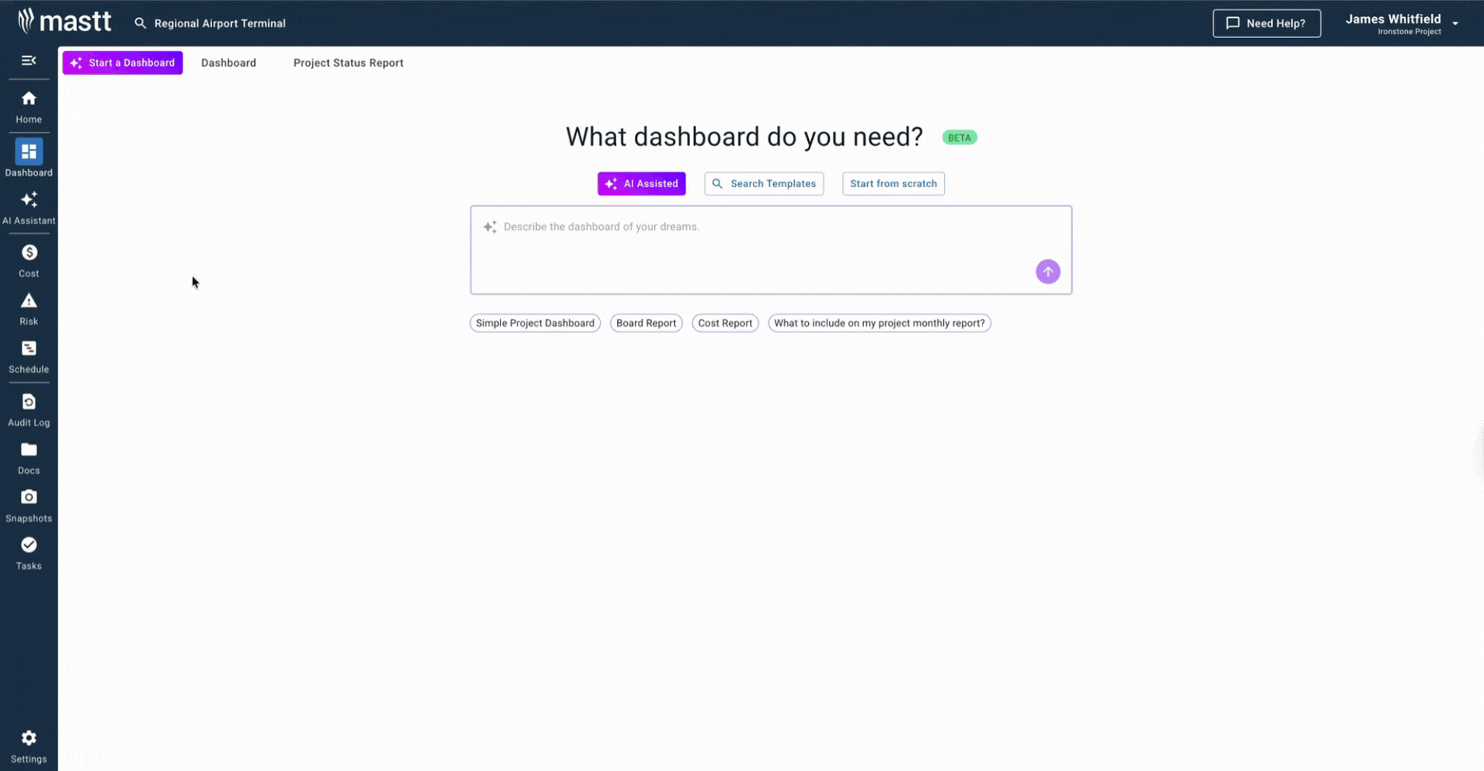
Task: Select the AI Assisted mode
Action: click(641, 183)
